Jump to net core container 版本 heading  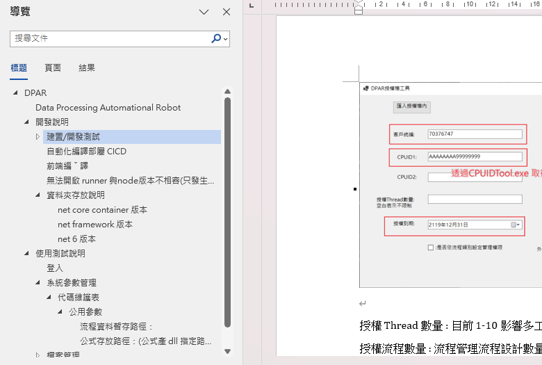(x=102, y=210)
